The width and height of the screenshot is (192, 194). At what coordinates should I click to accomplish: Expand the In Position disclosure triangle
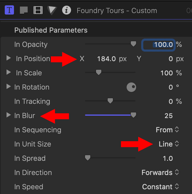[x=9, y=58]
